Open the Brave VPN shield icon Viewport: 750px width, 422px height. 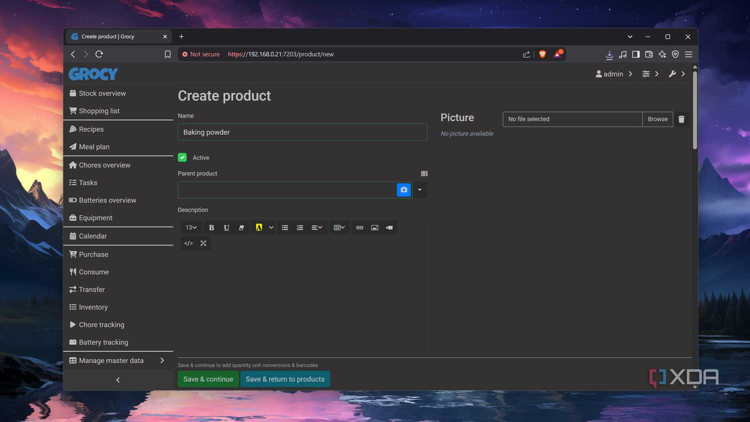[x=675, y=54]
